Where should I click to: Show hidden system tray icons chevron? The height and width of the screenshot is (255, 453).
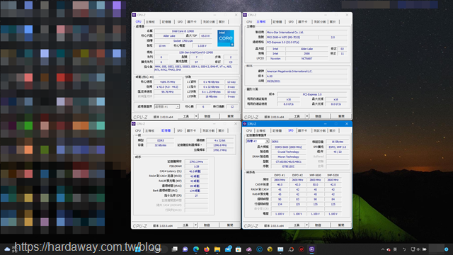pyautogui.click(x=383, y=249)
